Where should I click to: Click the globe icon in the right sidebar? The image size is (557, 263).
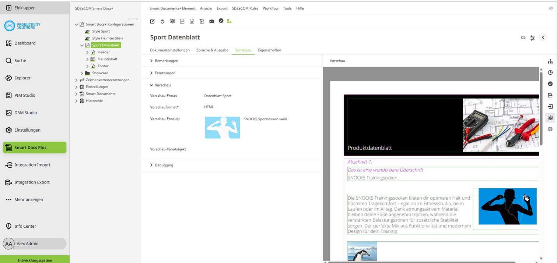(x=550, y=129)
